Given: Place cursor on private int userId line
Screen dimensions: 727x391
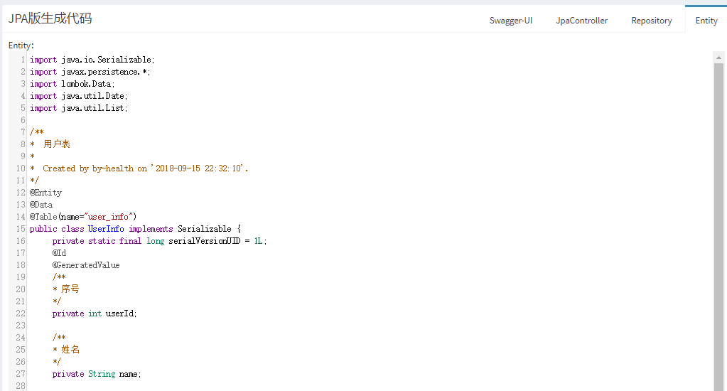Looking at the screenshot, I should pos(94,314).
